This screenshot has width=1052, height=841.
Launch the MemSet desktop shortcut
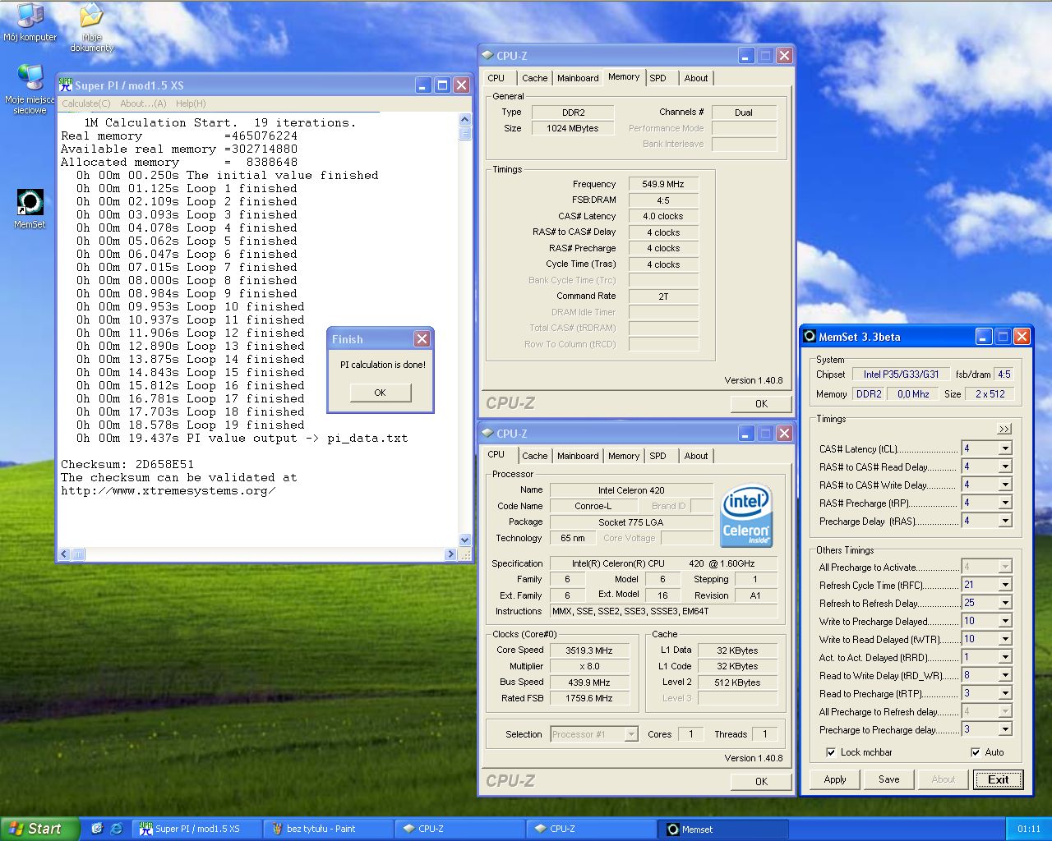click(30, 209)
